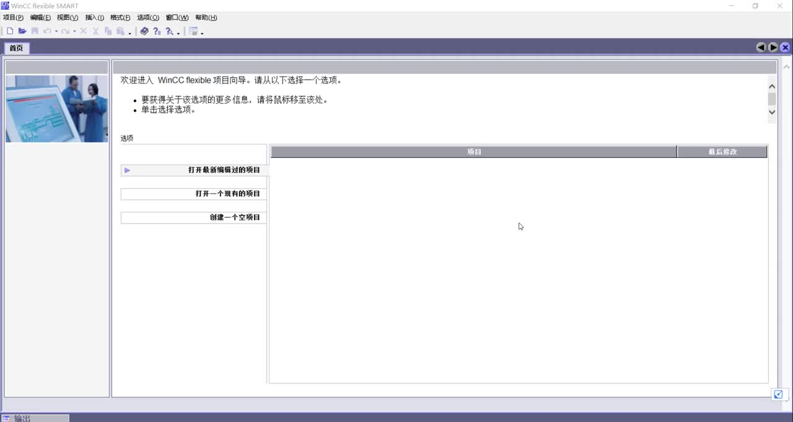
Task: Switch to the 首页 tab
Action: pos(16,48)
